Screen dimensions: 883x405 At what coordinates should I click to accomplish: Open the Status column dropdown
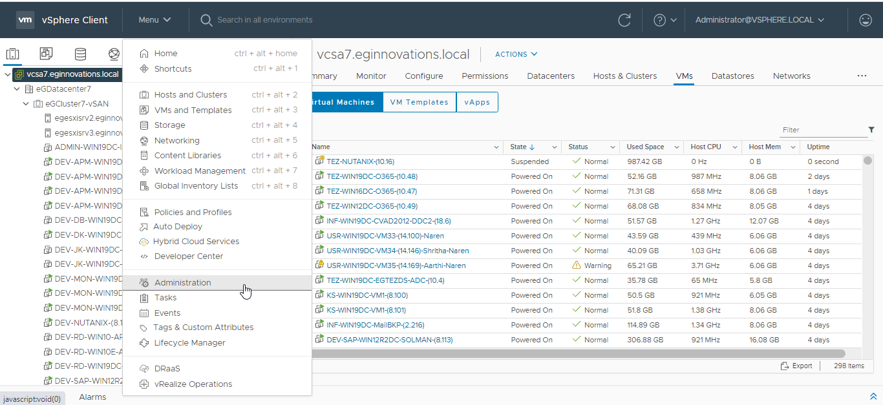coord(612,147)
